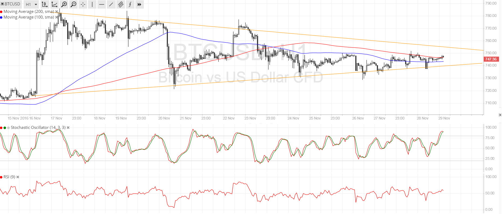Select the horizontal line drawing tool
This screenshot has width=502, height=214.
(102, 4)
